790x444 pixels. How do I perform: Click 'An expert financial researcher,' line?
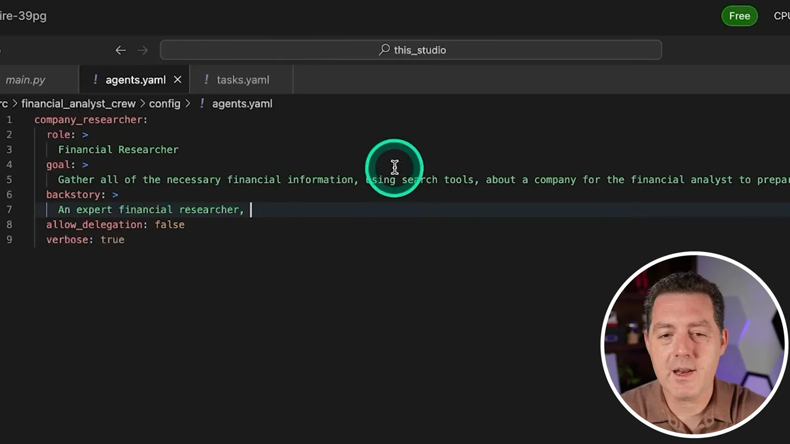[x=151, y=210]
